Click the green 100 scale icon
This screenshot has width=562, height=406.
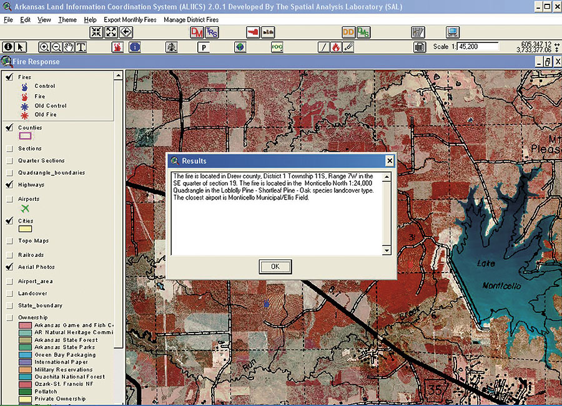pos(277,47)
